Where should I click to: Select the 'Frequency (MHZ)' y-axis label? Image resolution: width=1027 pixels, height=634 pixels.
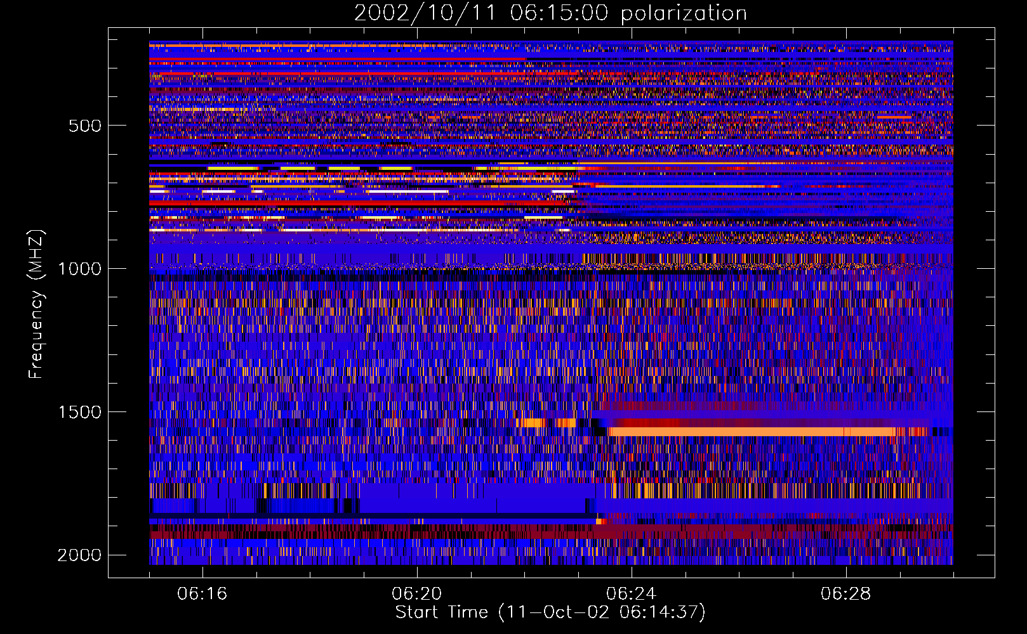tap(37, 304)
